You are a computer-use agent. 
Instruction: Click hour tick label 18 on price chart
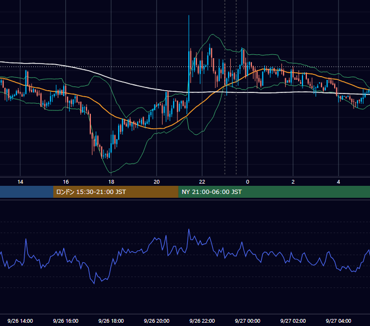111,182
